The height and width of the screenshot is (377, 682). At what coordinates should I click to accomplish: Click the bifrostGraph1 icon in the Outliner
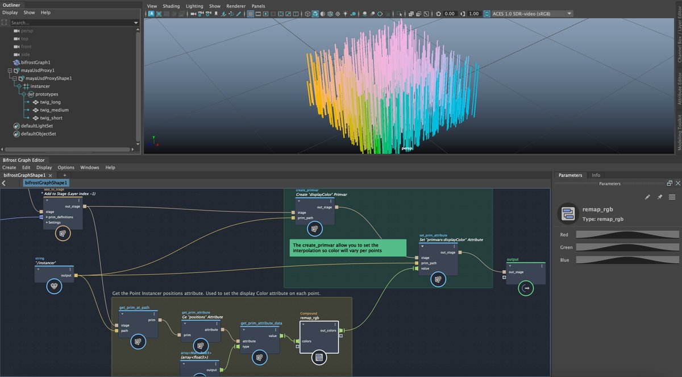(16, 63)
